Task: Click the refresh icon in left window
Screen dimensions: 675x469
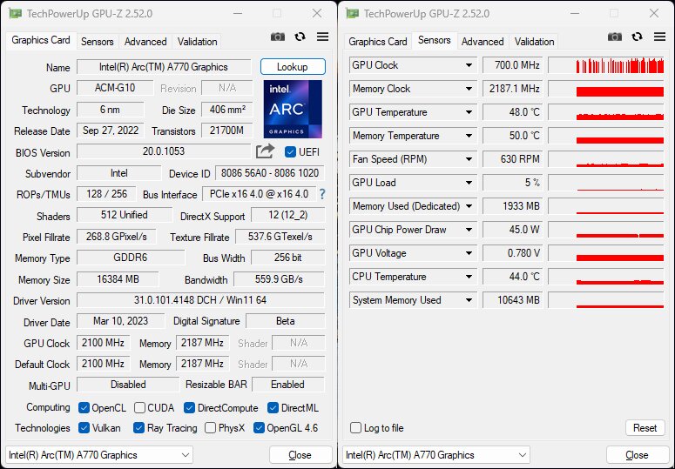Action: [x=300, y=37]
